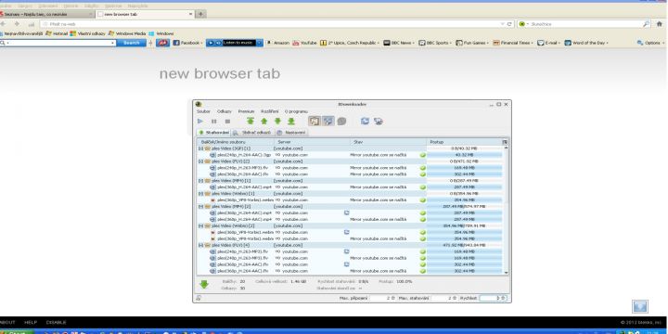Collapse the ples Video (MP4) [1] package
The width and height of the screenshot is (668, 334).
pos(200,181)
